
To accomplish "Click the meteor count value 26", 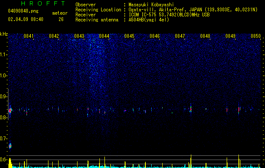I will tap(61, 19).
